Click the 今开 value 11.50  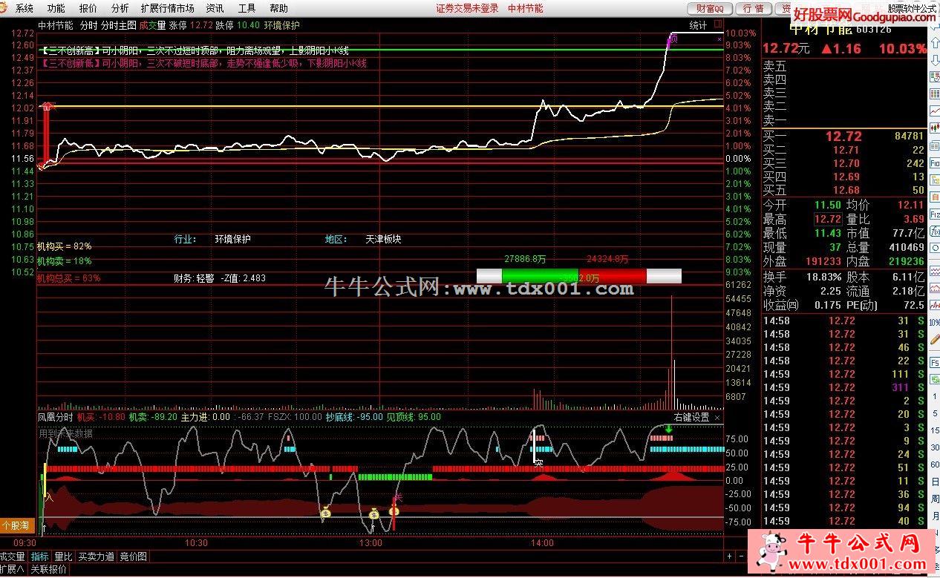(828, 206)
